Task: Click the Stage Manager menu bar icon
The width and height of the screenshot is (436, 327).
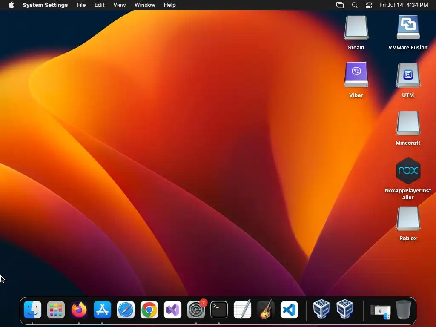Action: 340,5
